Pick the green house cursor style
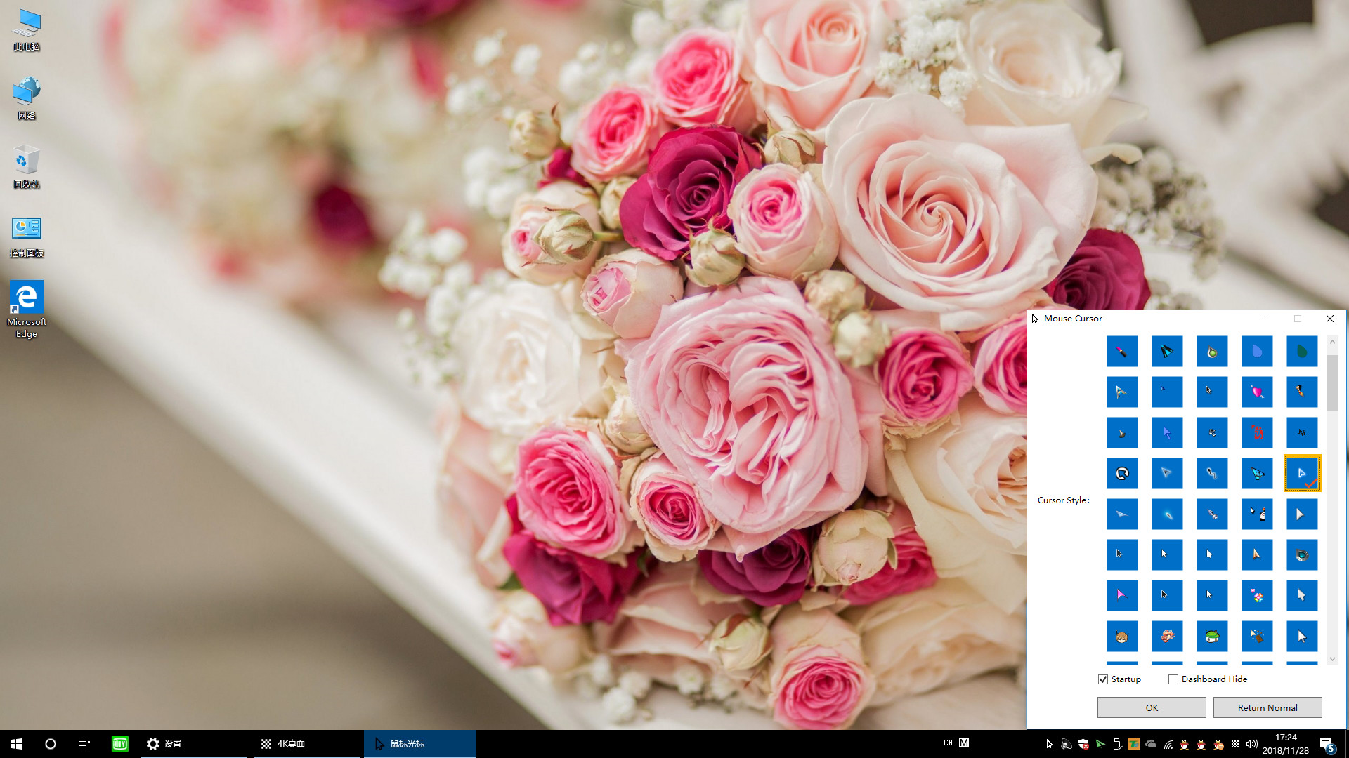Image resolution: width=1349 pixels, height=758 pixels. (1212, 636)
